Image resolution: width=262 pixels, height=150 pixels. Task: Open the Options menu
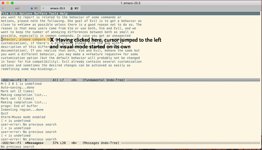pyautogui.click(x=26, y=14)
